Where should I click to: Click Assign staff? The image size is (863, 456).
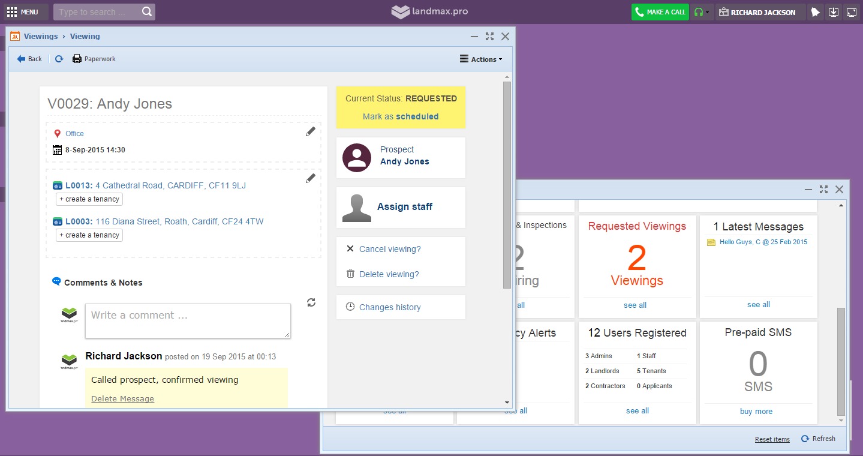404,207
